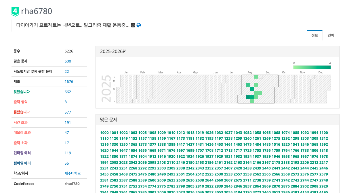This screenshot has height=193, width=347.
Task: Switch to the 언어 tab
Action: [331, 35]
